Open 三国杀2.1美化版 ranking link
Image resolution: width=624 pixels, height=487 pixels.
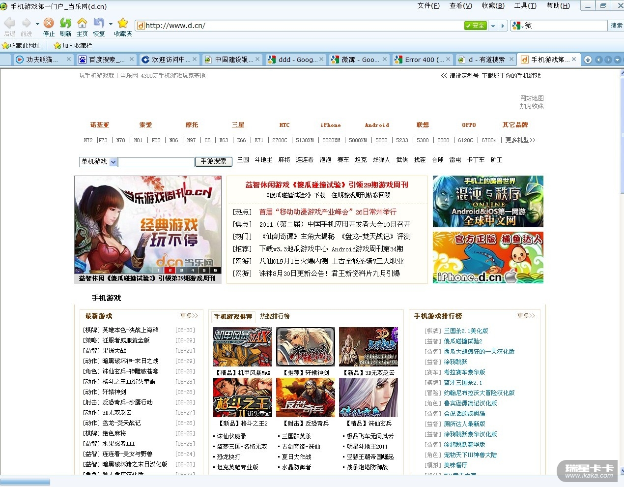point(466,331)
